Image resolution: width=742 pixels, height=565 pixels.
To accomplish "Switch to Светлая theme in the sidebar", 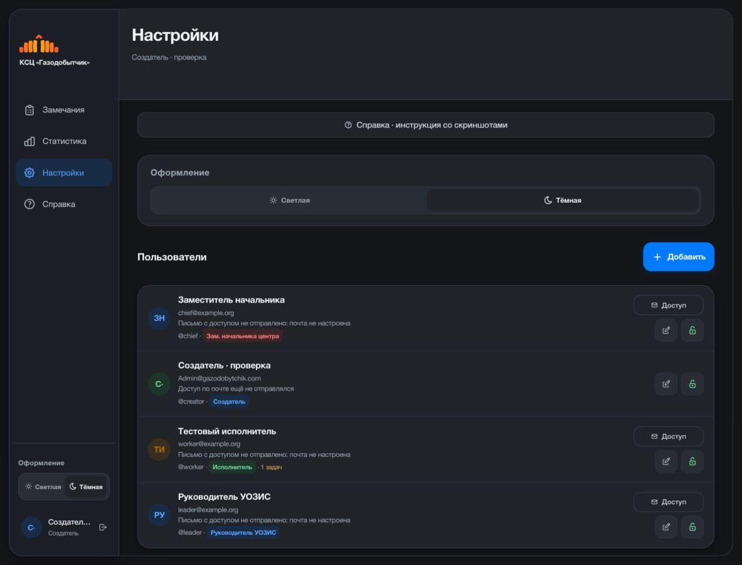I will (43, 487).
